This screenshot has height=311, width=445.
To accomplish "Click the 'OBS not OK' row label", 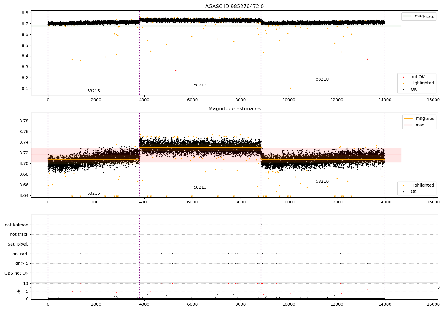I will (17, 273).
